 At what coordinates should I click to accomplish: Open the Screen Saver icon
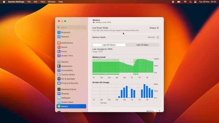(59, 102)
